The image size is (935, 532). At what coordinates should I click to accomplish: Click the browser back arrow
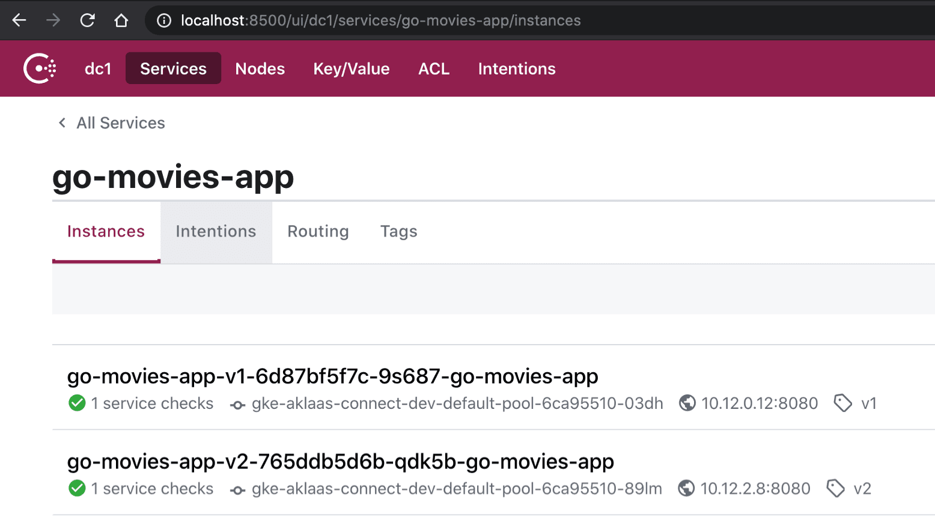(19, 20)
